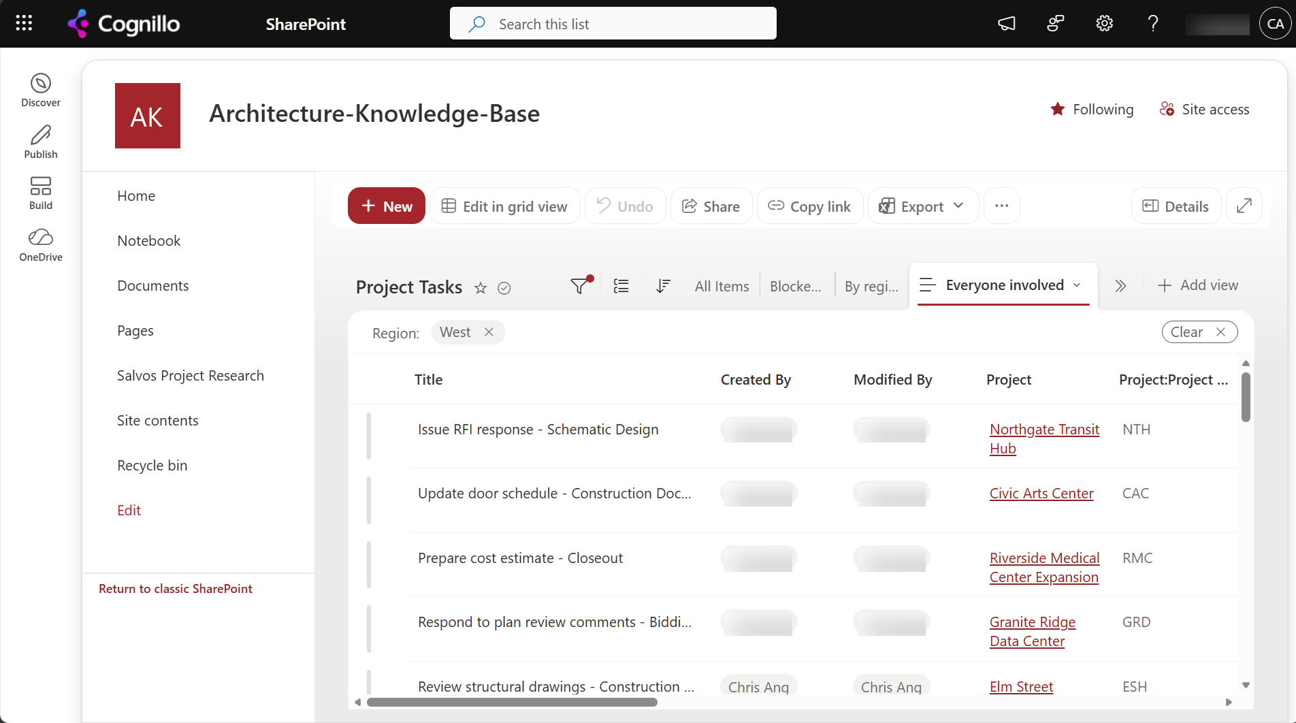The height and width of the screenshot is (723, 1296).
Task: Open Publish in the left rail
Action: click(x=41, y=142)
